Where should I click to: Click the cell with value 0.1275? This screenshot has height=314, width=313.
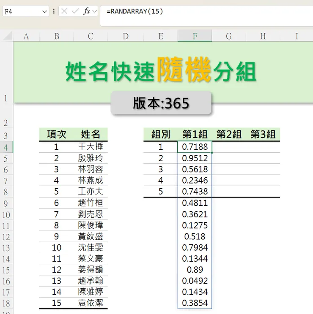(x=195, y=225)
